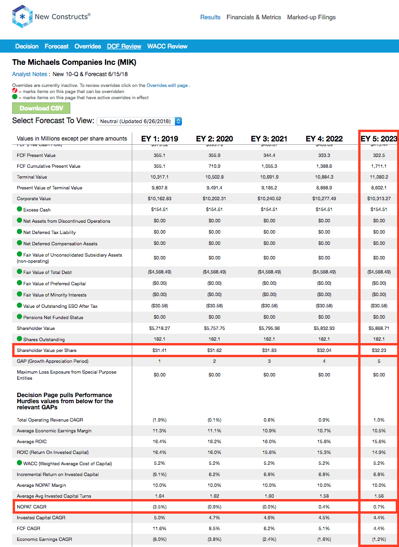This screenshot has height=547, width=399.
Task: Click green dot beside Net Deferred Compensation Assets
Action: click(19, 243)
